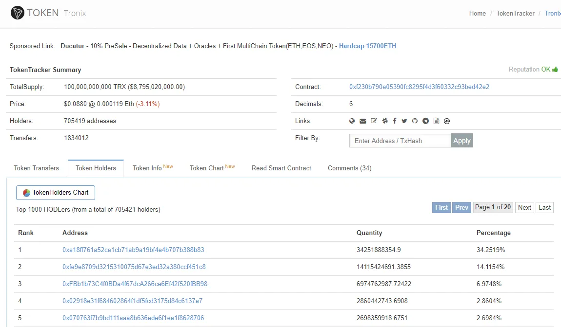Viewport: 561px width, 327px height.
Task: Go to the Prev page
Action: point(461,207)
